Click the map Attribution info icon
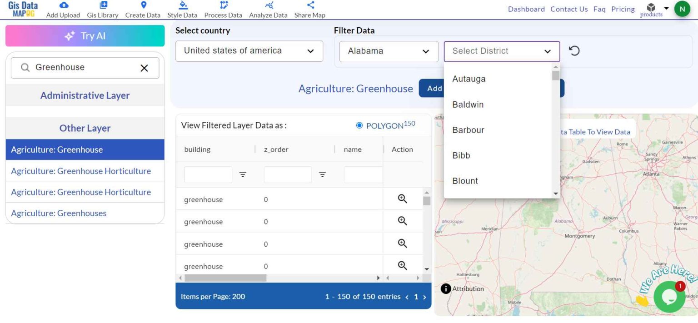The image size is (698, 323). (x=445, y=288)
